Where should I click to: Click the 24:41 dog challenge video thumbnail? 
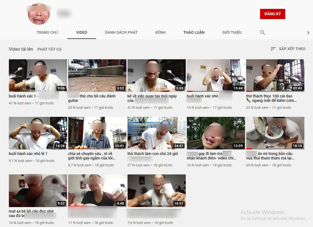(x=156, y=133)
